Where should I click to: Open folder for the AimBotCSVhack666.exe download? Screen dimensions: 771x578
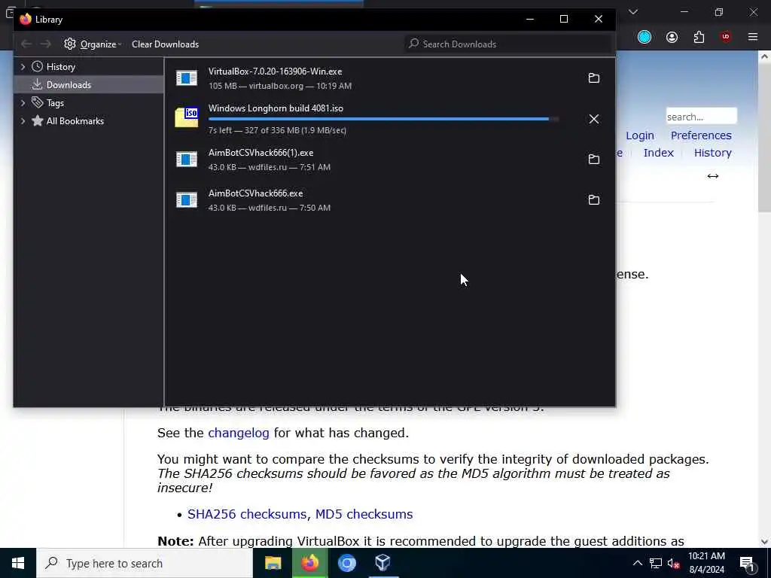tap(593, 200)
